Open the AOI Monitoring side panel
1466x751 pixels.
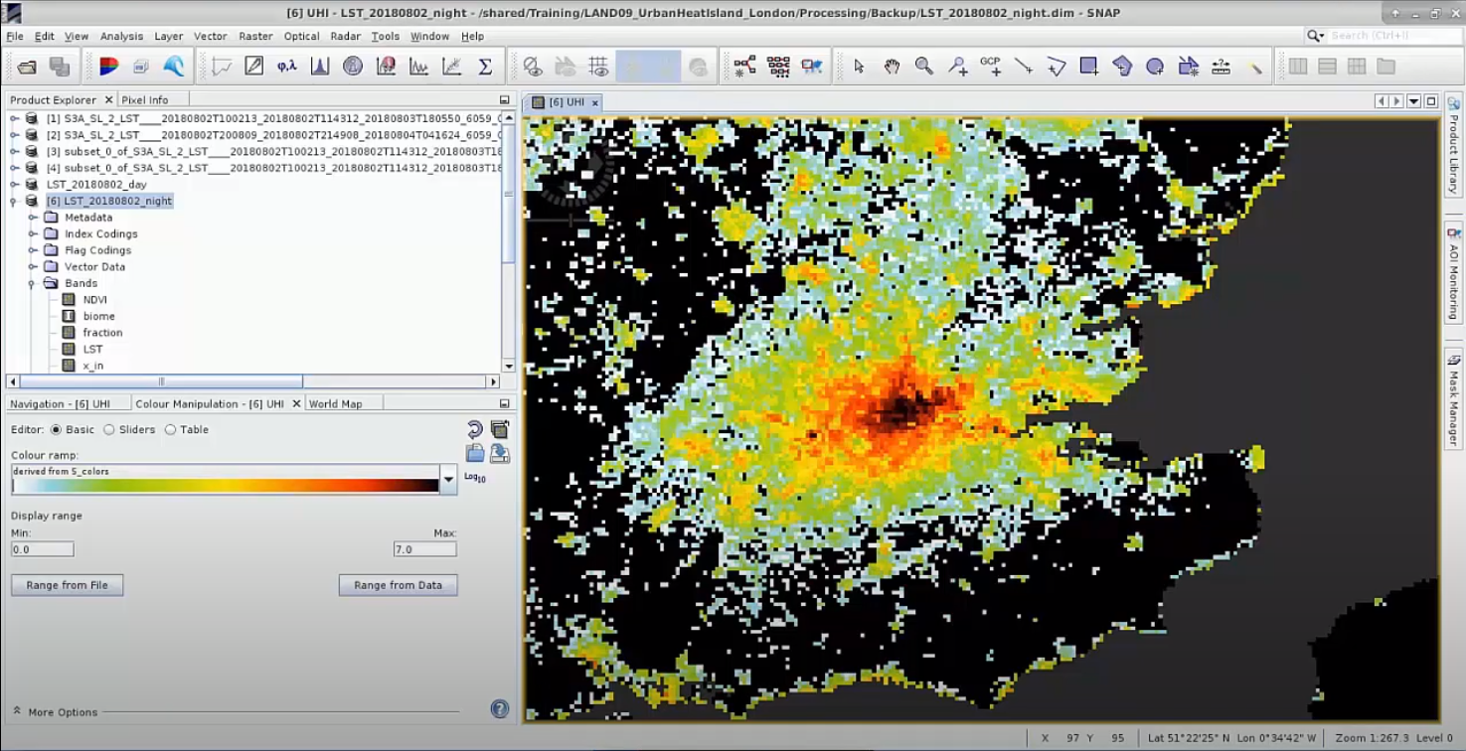pyautogui.click(x=1453, y=272)
